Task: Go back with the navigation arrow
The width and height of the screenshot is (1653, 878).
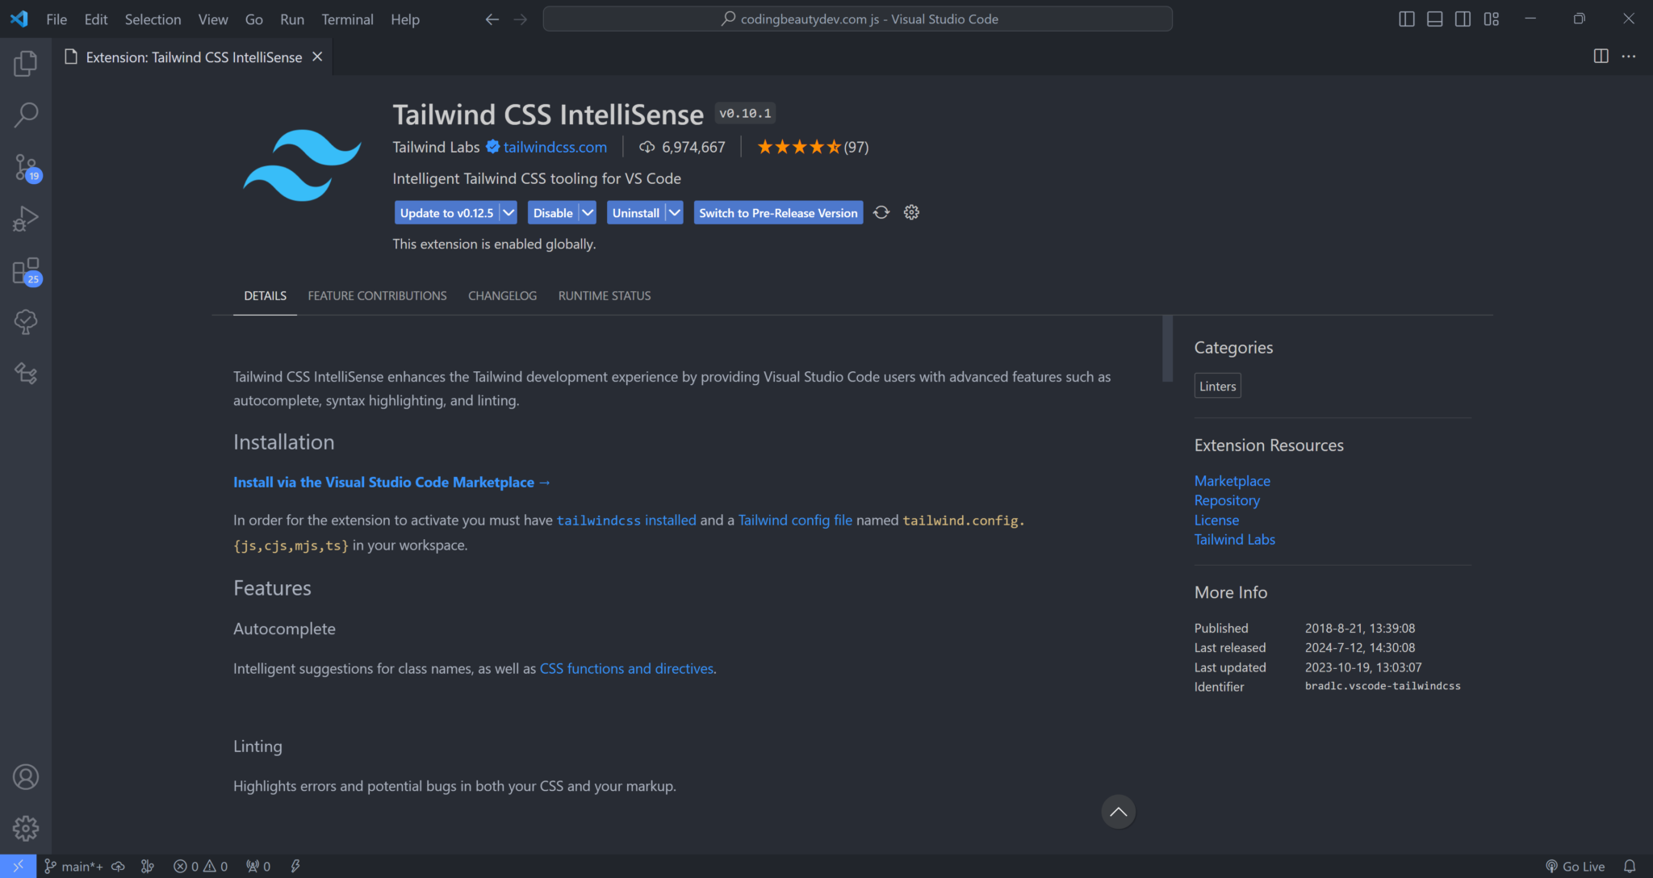Action: pos(492,19)
